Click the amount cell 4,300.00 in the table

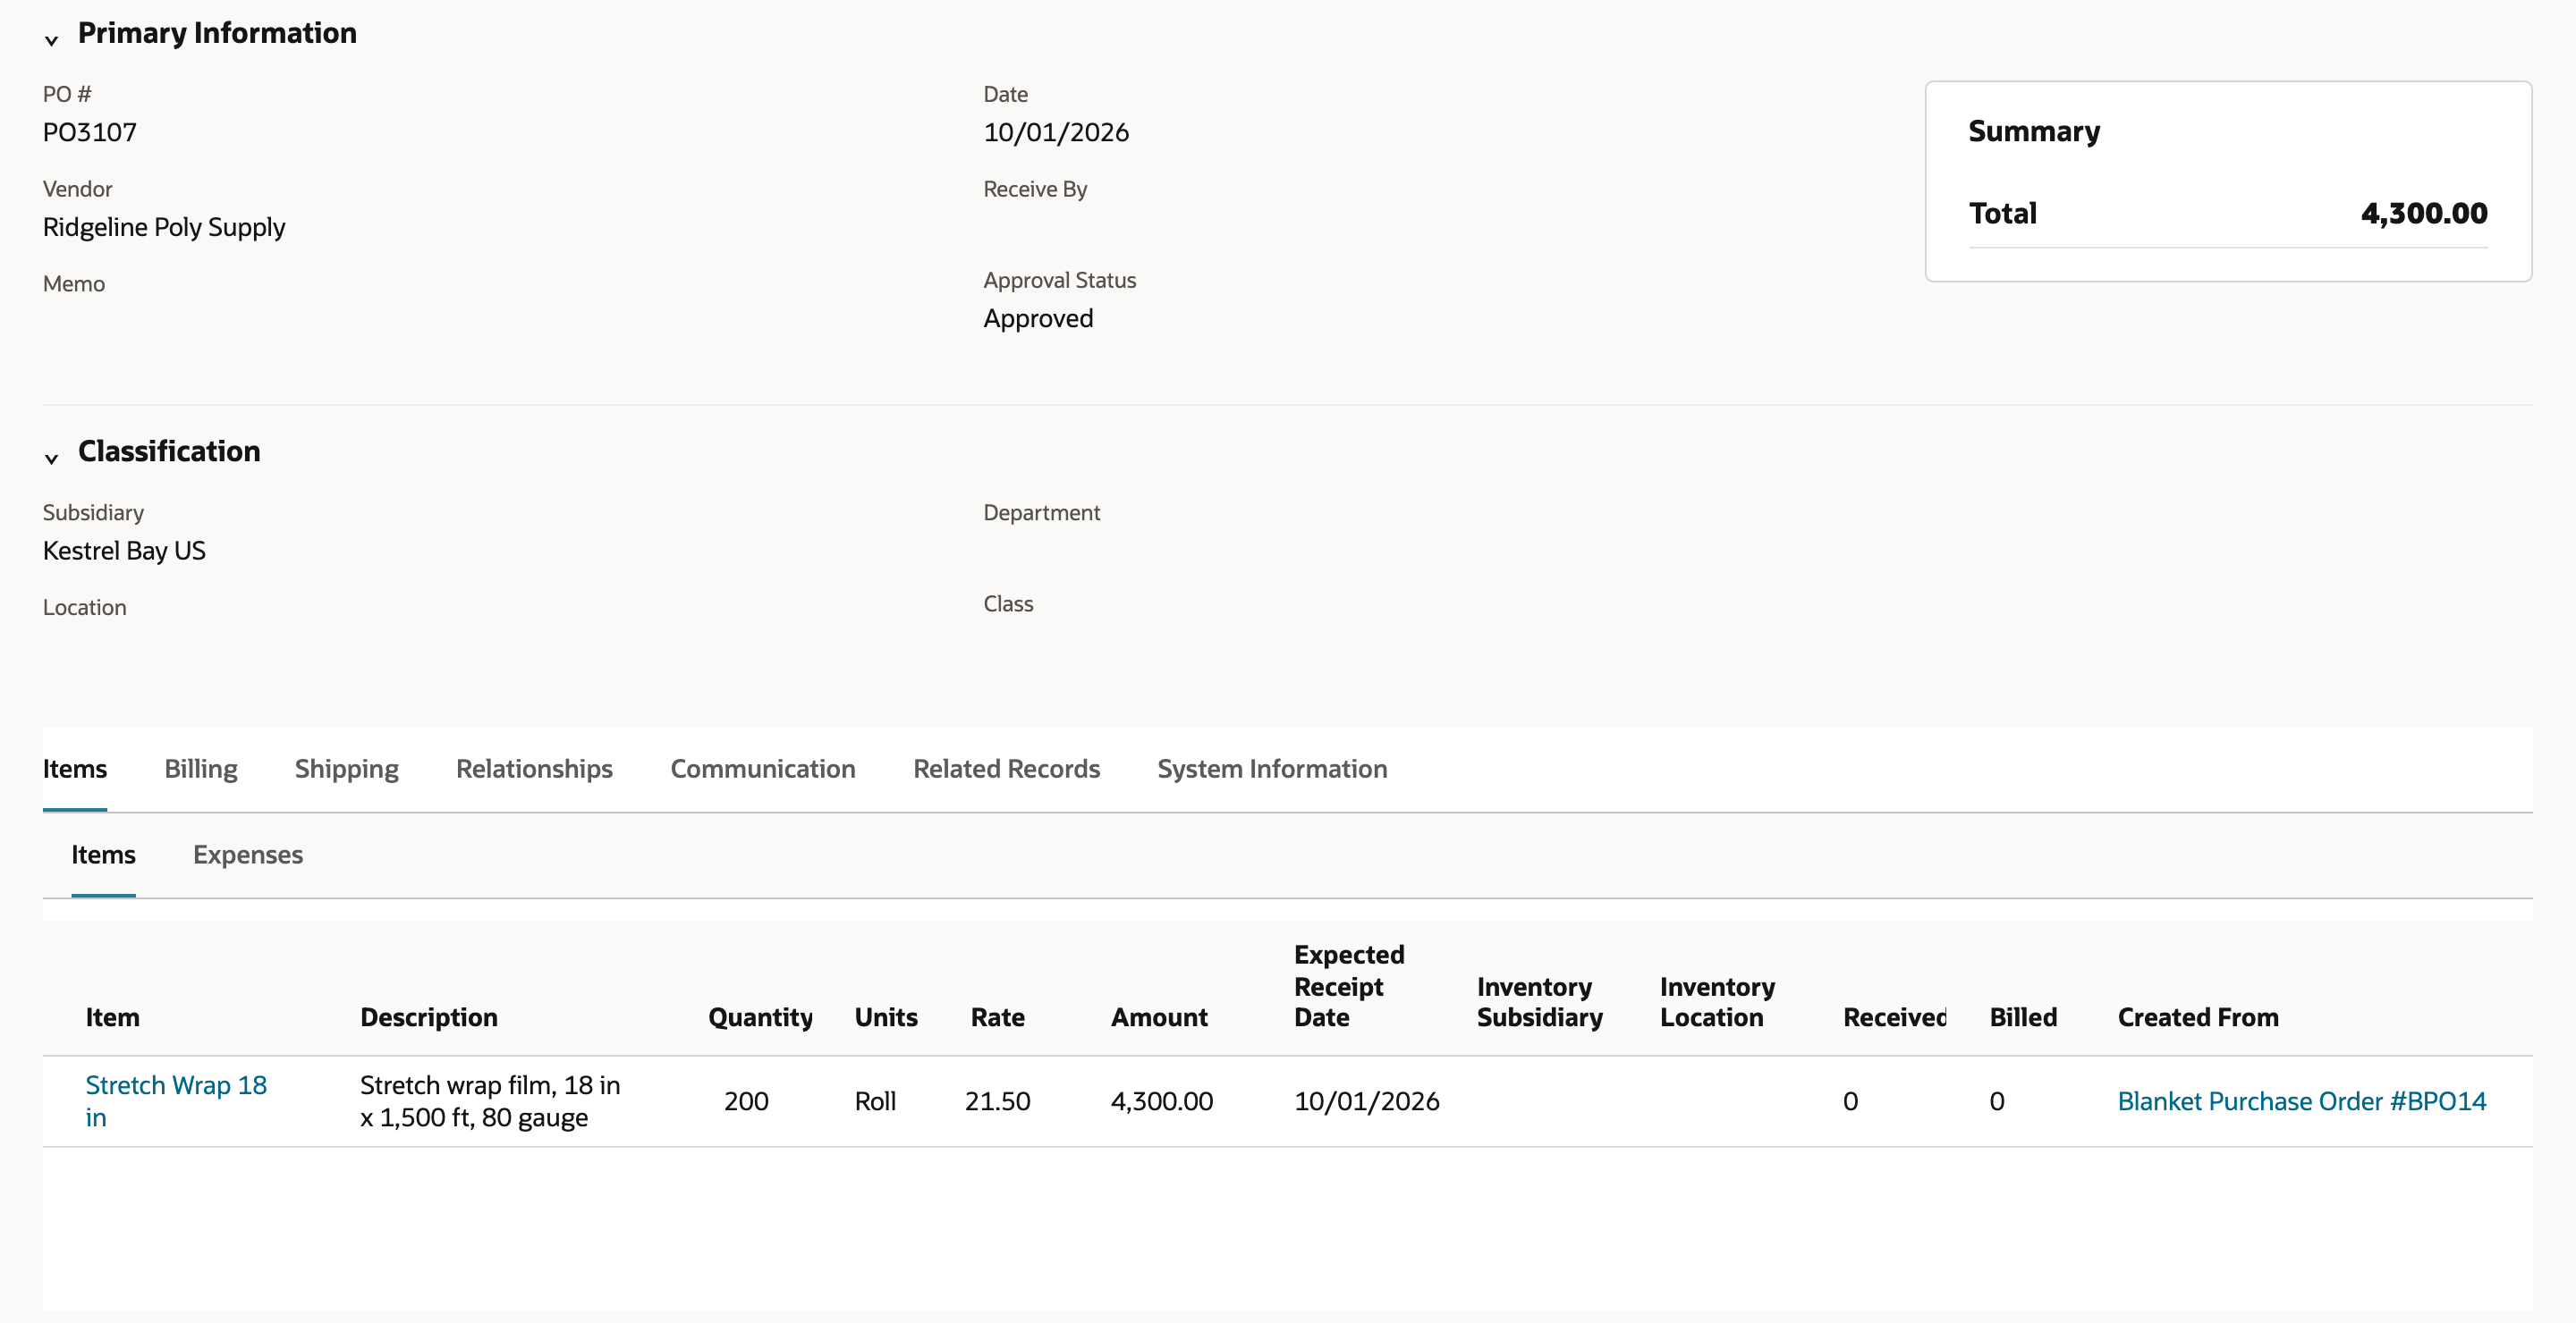pos(1161,1101)
